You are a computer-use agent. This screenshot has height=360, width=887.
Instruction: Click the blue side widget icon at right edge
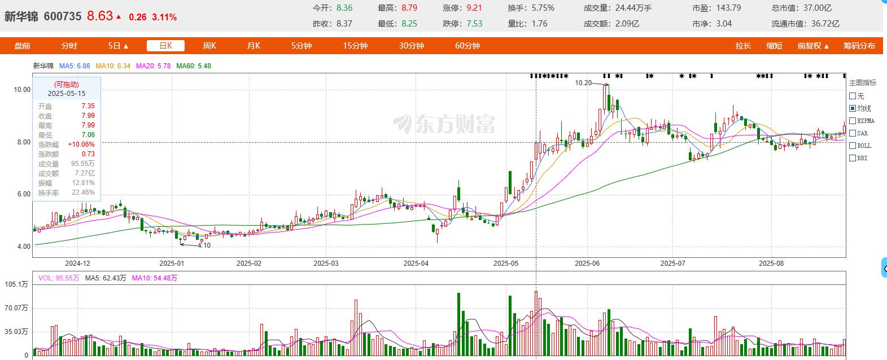pos(884,267)
